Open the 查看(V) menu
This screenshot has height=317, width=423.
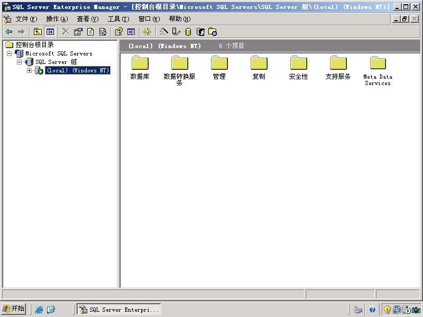(x=88, y=19)
